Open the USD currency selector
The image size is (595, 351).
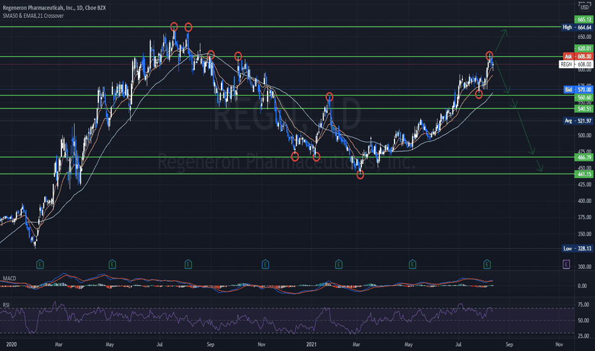point(585,7)
